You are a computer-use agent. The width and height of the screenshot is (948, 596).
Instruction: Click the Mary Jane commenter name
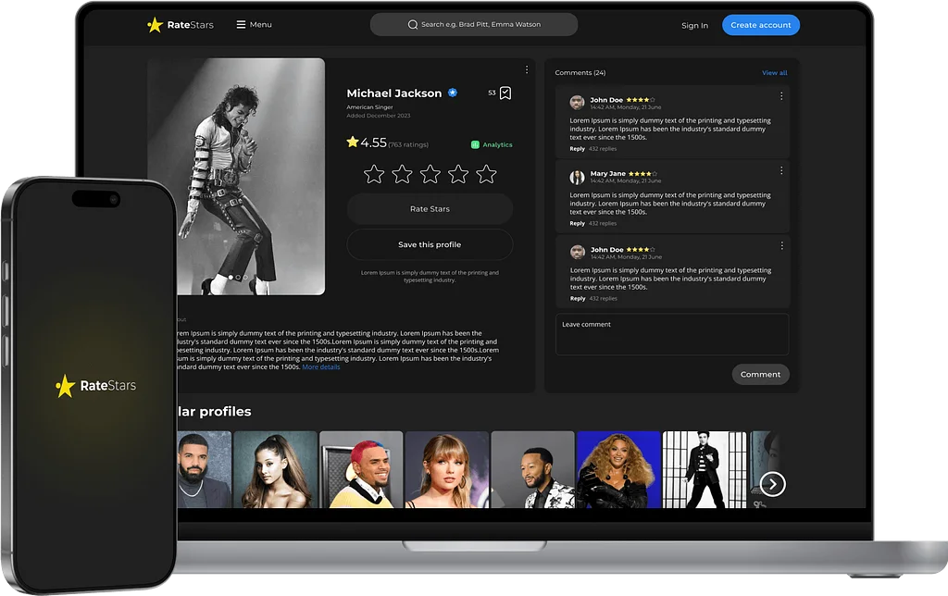pyautogui.click(x=607, y=173)
